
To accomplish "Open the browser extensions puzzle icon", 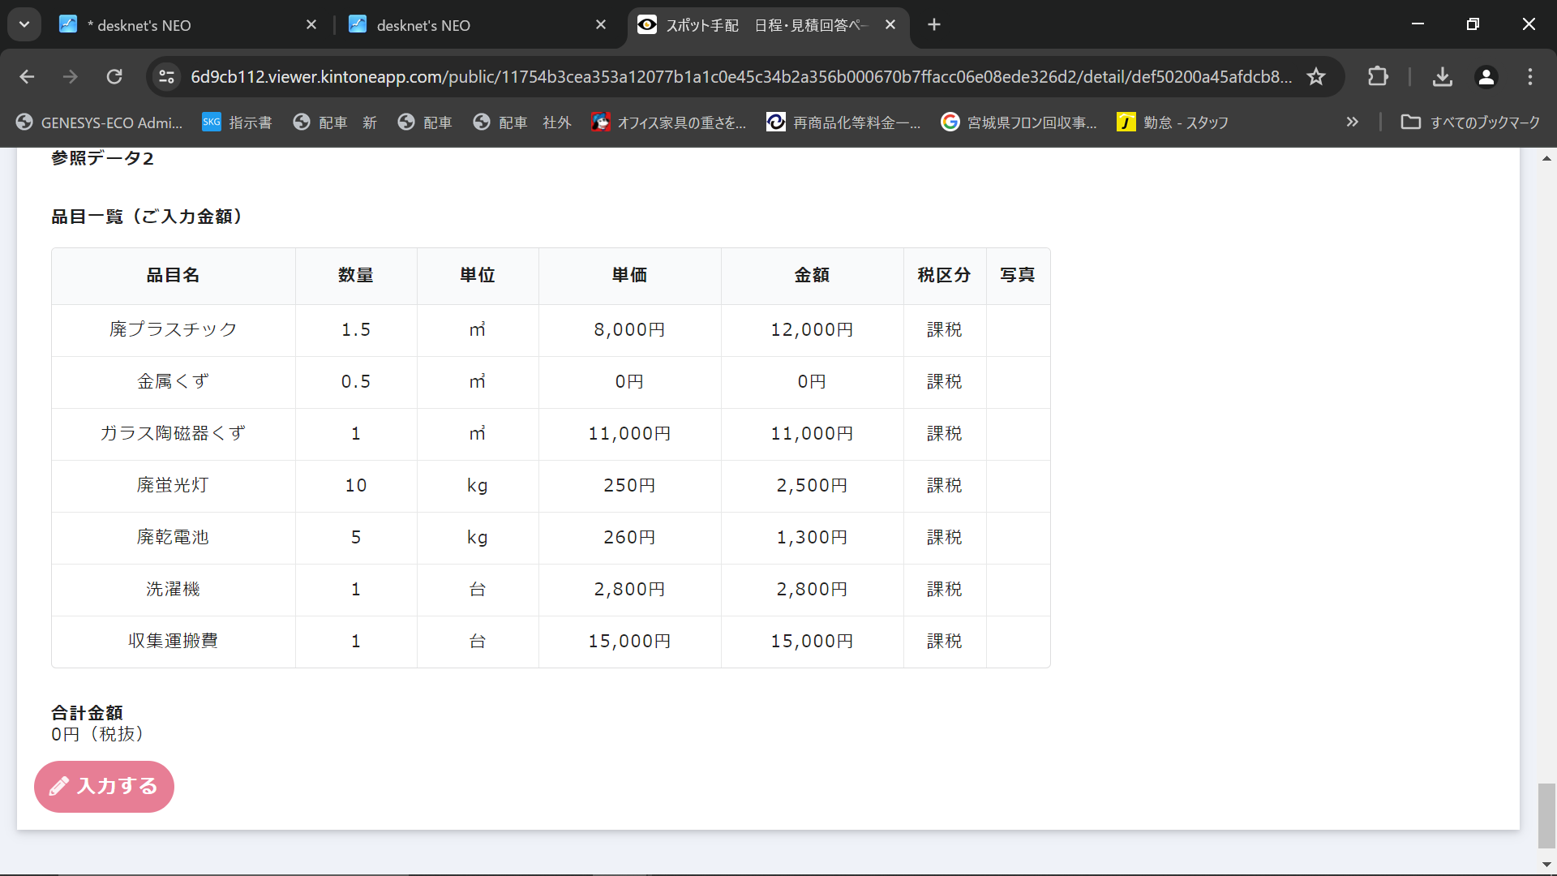I will 1378,77.
